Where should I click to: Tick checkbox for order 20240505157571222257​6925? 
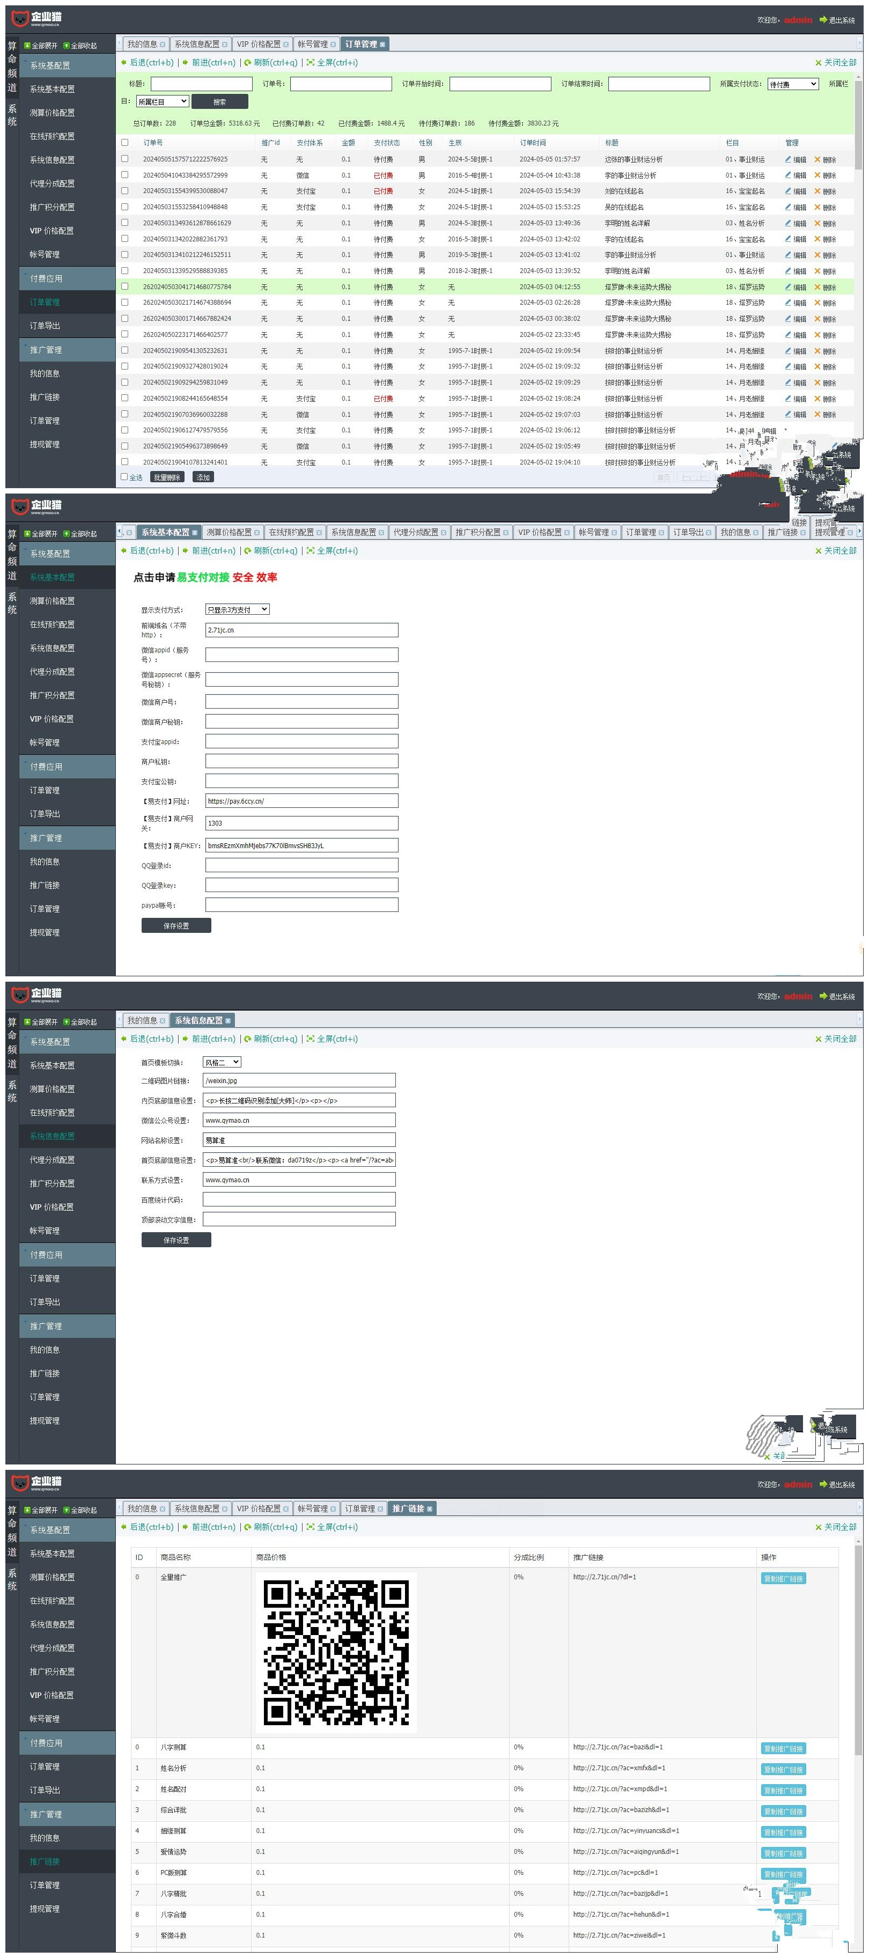click(124, 159)
